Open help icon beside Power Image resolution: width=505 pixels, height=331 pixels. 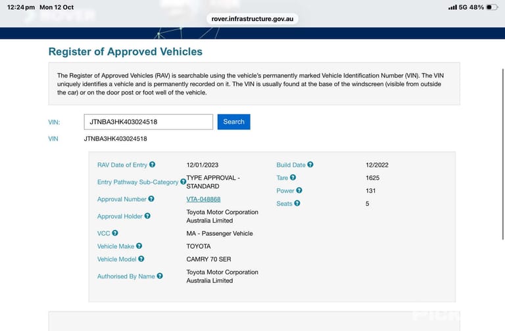click(299, 190)
